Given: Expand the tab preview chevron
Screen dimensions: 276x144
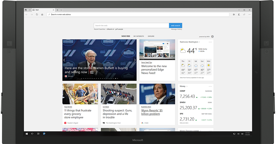Looking at the screenshot, I should [x=61, y=10].
